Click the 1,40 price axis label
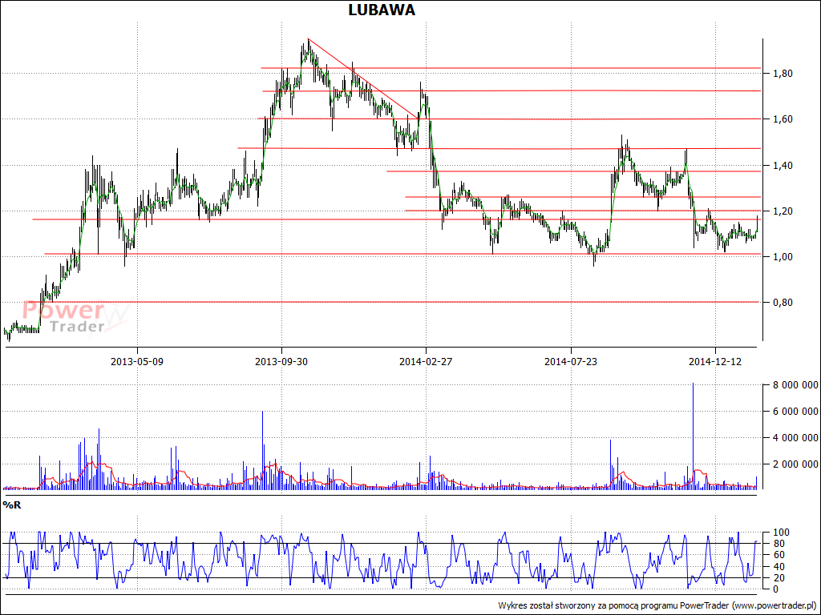The height and width of the screenshot is (615, 821). [783, 166]
